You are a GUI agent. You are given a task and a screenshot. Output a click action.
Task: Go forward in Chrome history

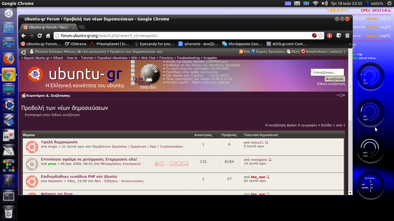coord(32,36)
